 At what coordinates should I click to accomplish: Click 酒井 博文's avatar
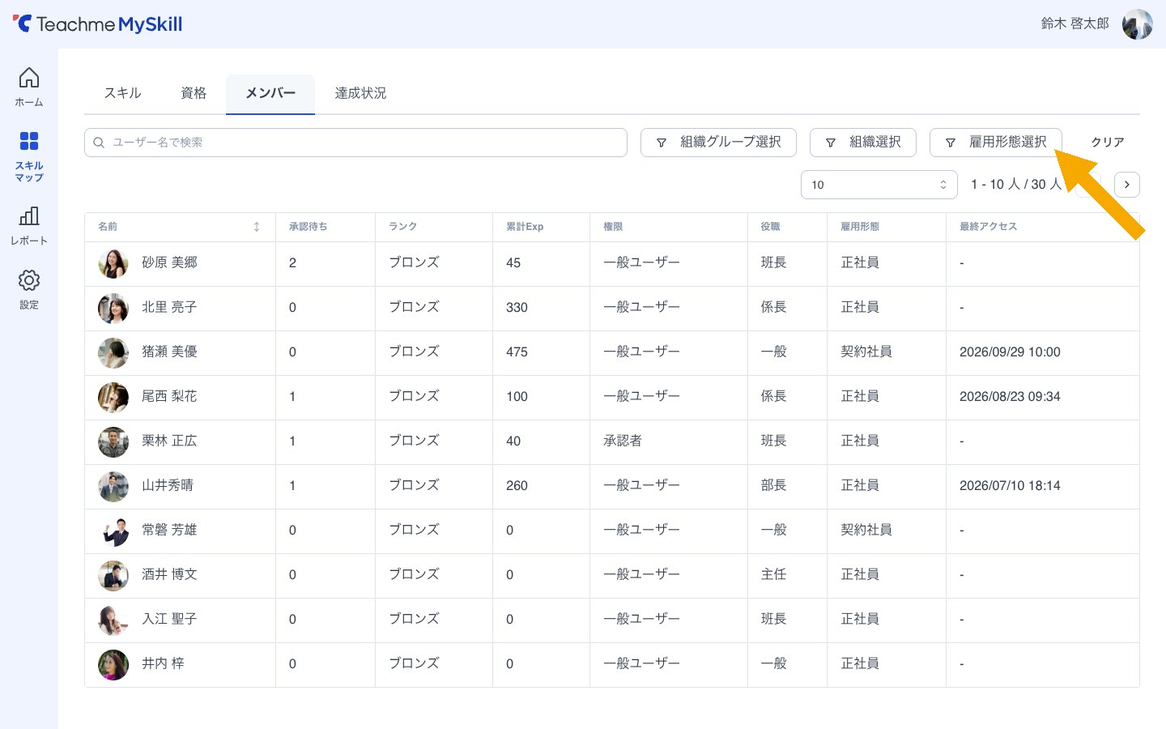(x=113, y=575)
